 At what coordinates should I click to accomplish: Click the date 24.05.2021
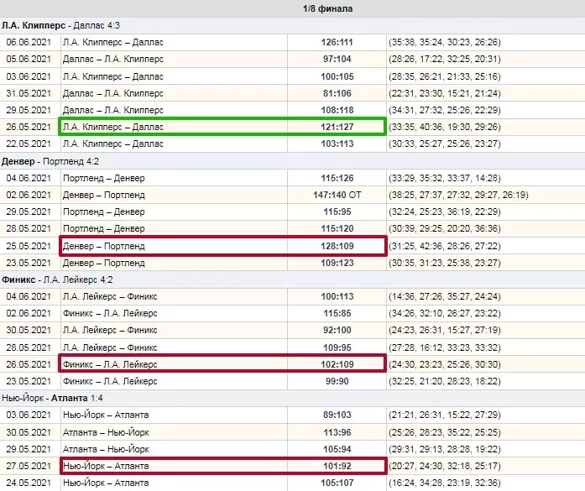[x=29, y=483]
